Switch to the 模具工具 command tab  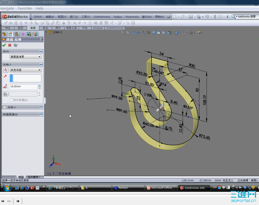click(71, 28)
